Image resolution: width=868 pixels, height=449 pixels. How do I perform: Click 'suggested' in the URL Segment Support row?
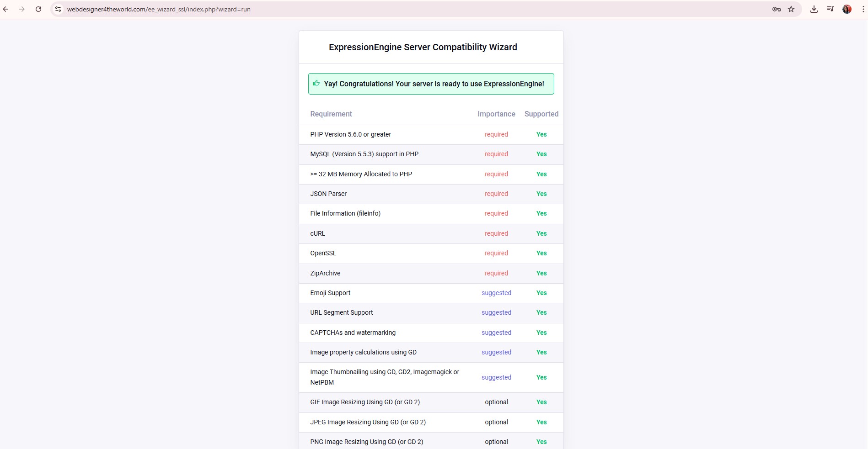496,312
